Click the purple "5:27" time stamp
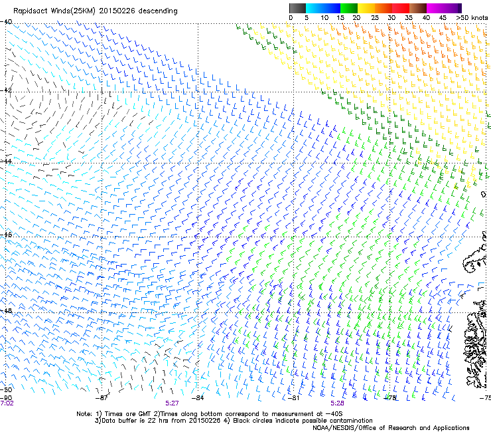The image size is (491, 432). 173,403
